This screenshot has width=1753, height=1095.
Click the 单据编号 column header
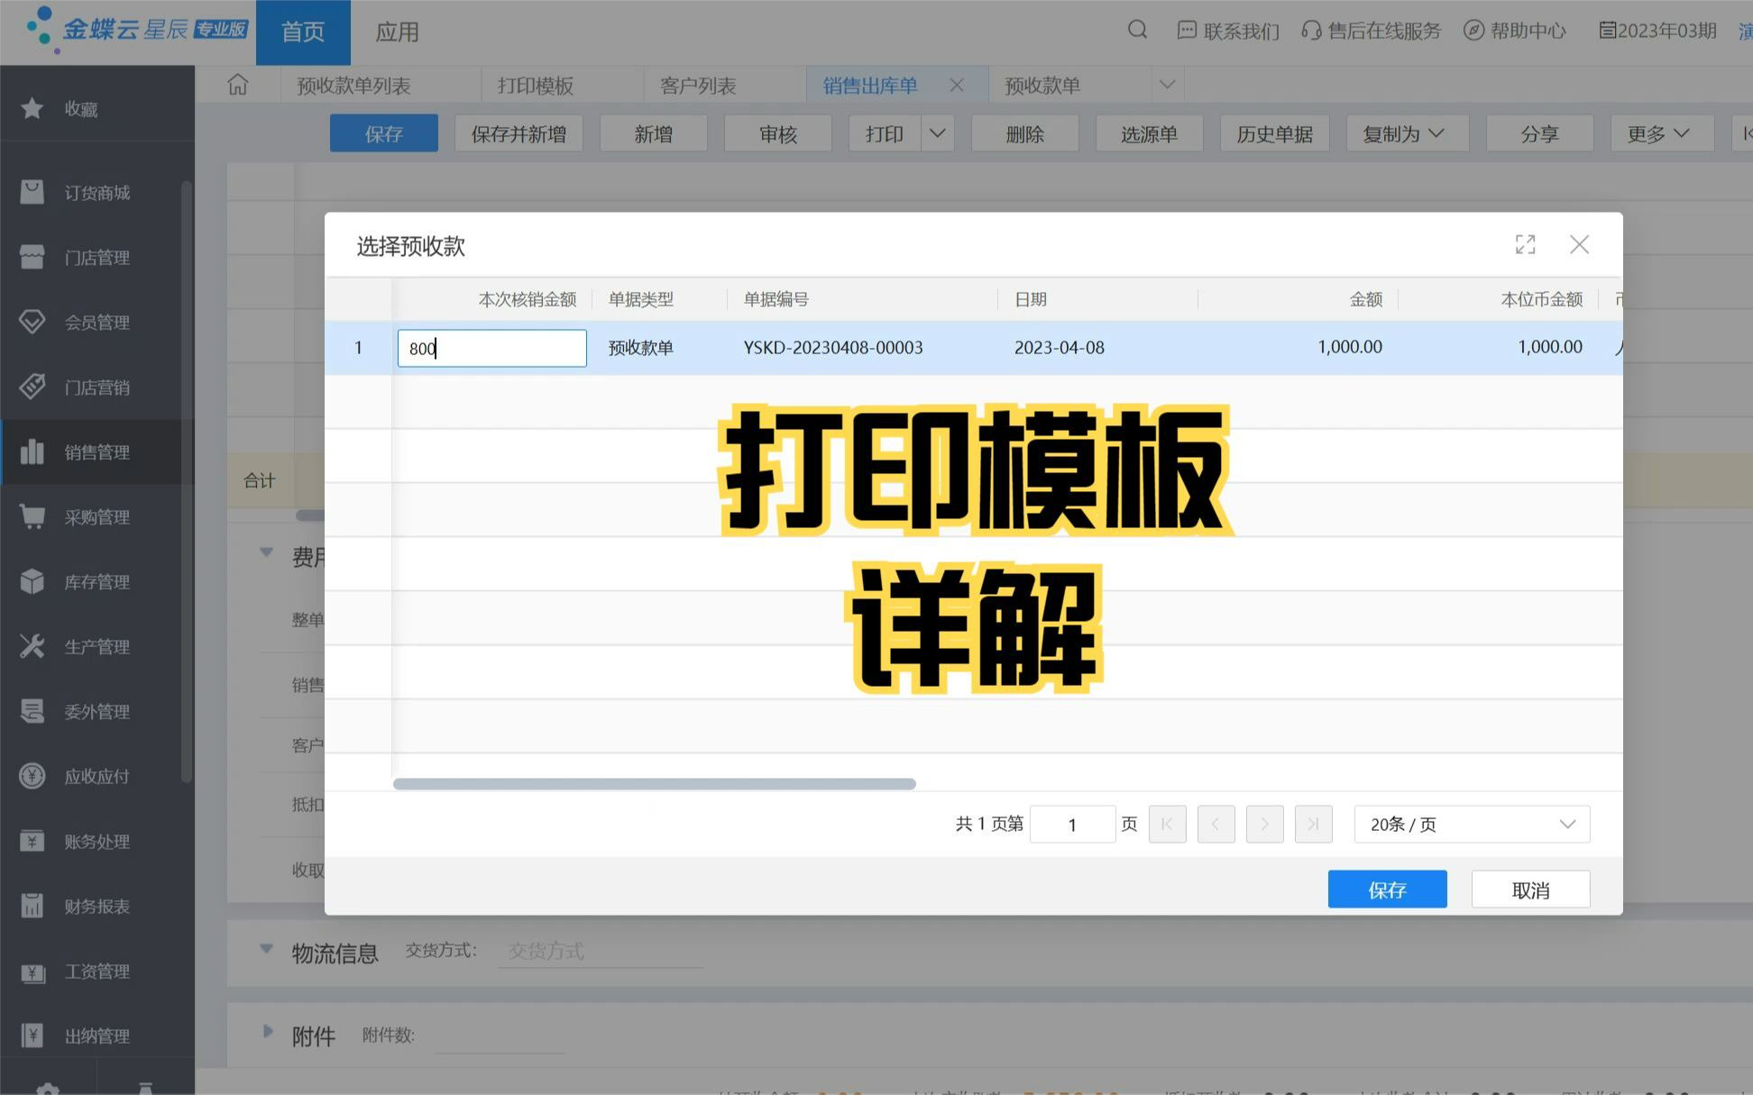pyautogui.click(x=863, y=299)
